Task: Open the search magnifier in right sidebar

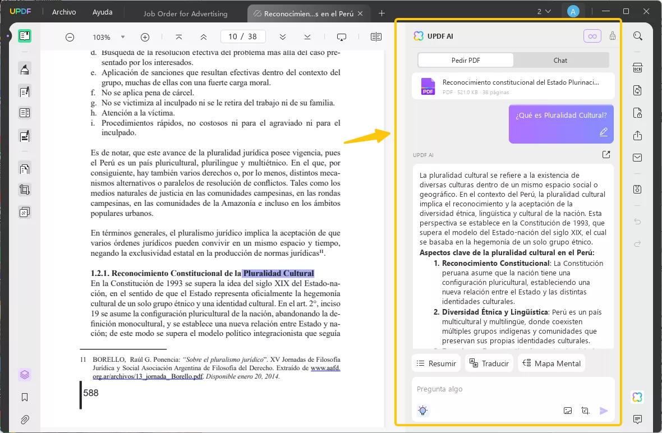Action: point(638,36)
